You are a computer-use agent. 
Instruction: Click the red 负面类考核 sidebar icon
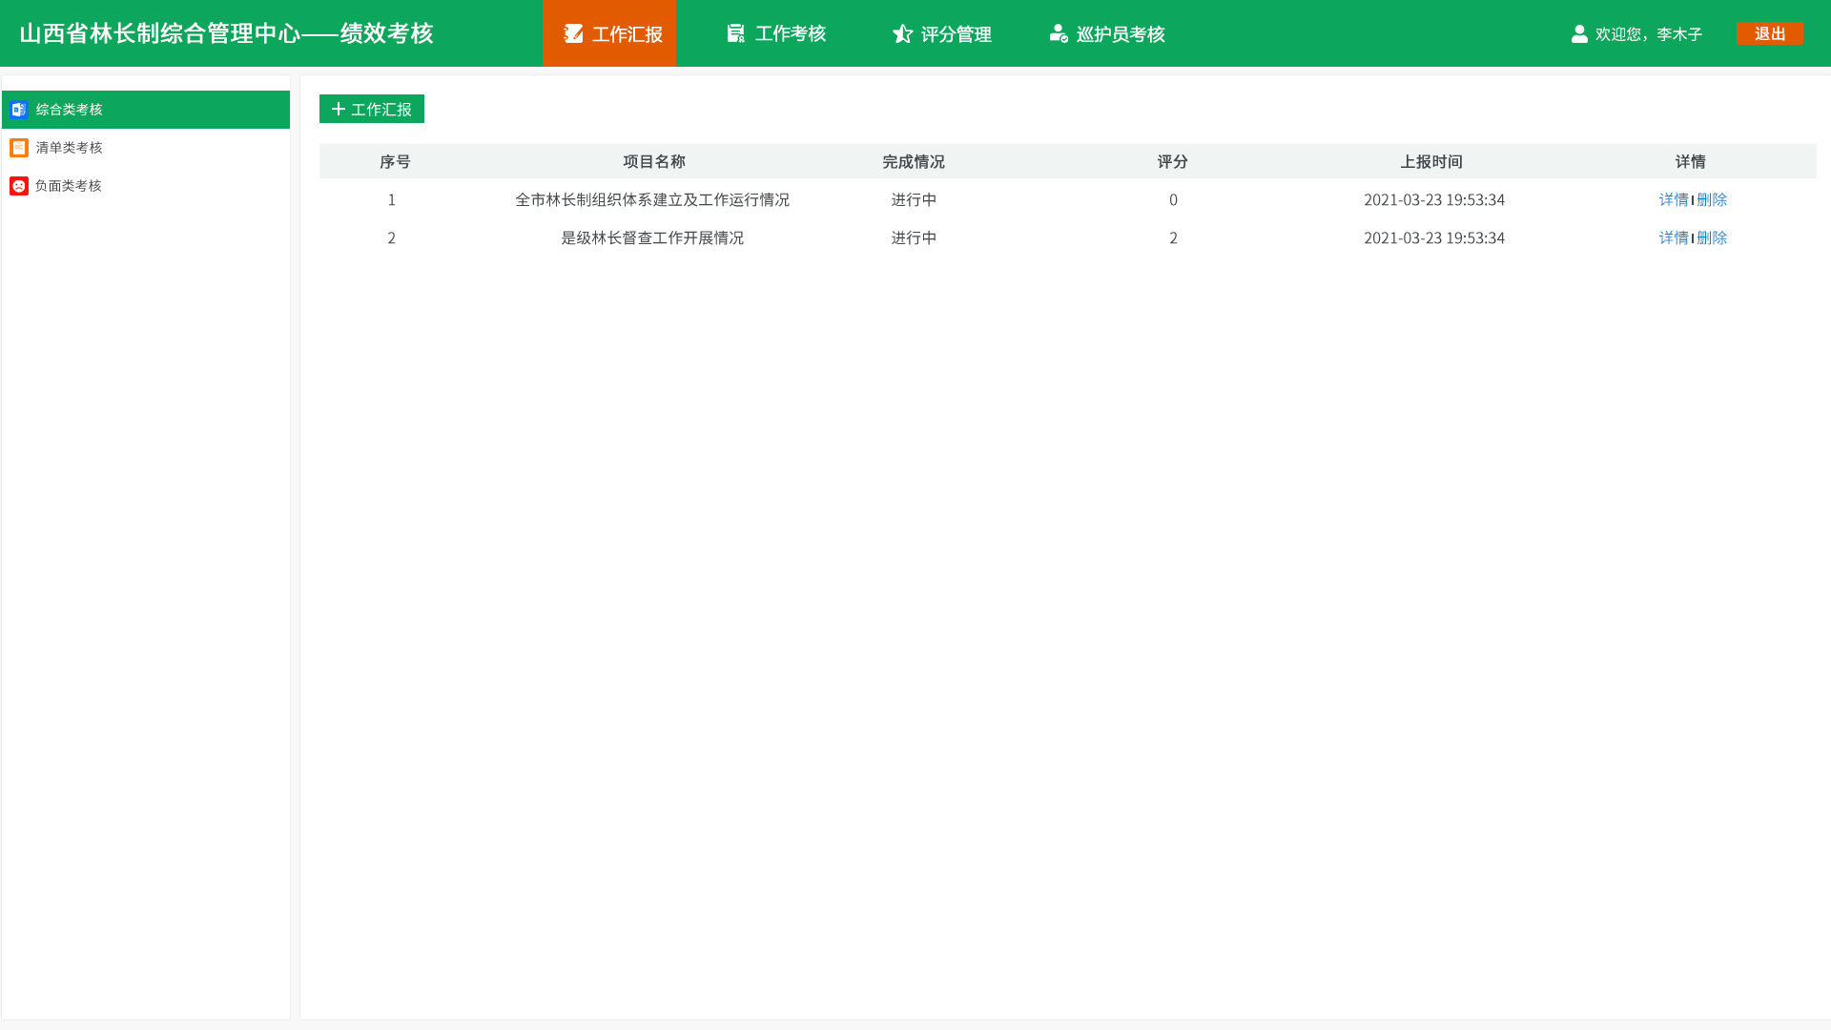click(x=19, y=186)
